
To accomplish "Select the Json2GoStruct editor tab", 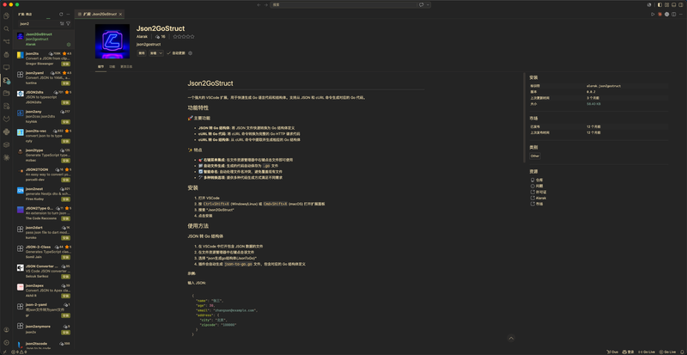I will coord(100,15).
